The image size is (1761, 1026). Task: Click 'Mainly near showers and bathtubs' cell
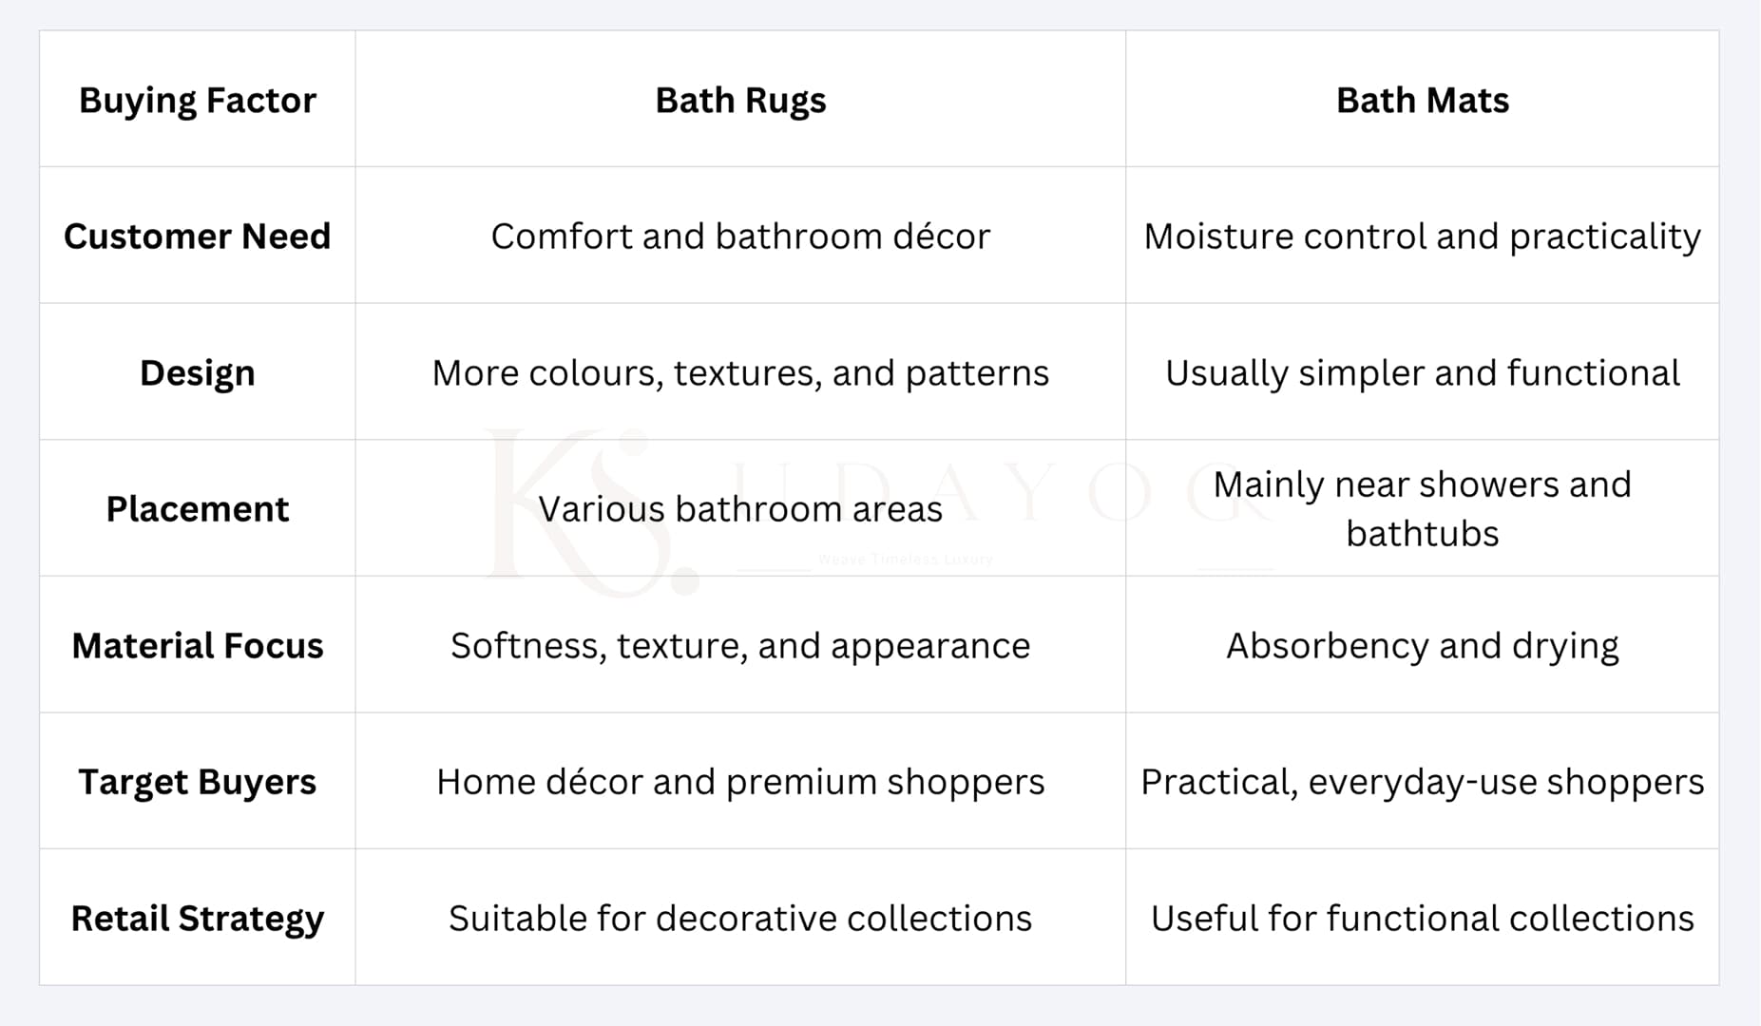(x=1423, y=508)
